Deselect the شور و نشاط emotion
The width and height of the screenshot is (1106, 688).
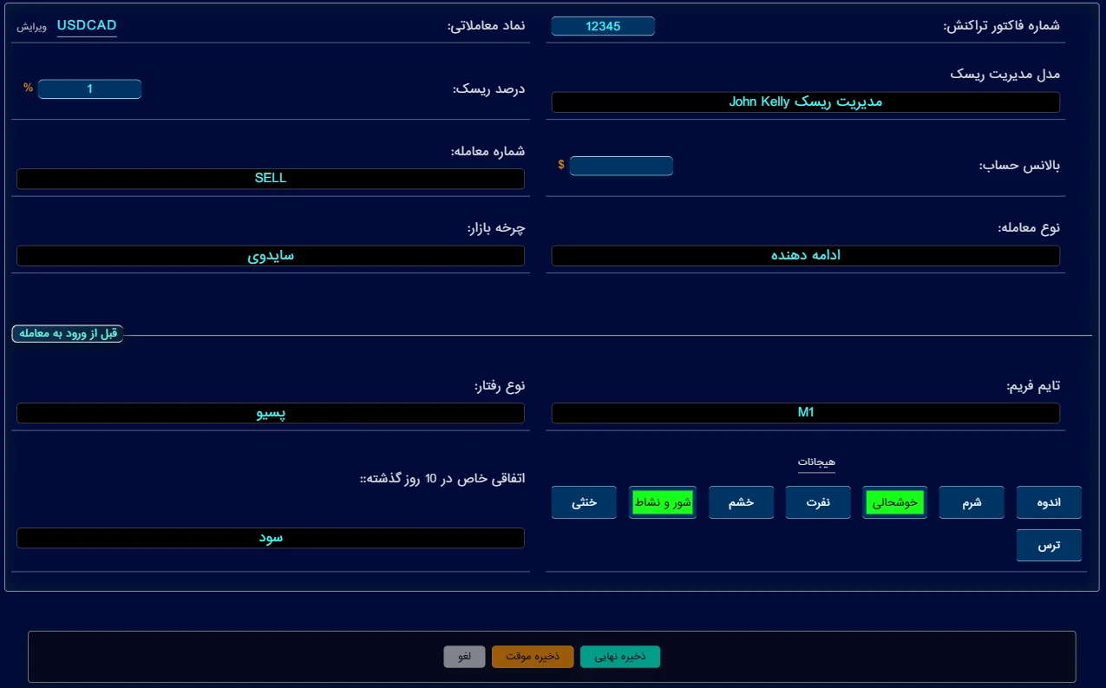point(663,502)
